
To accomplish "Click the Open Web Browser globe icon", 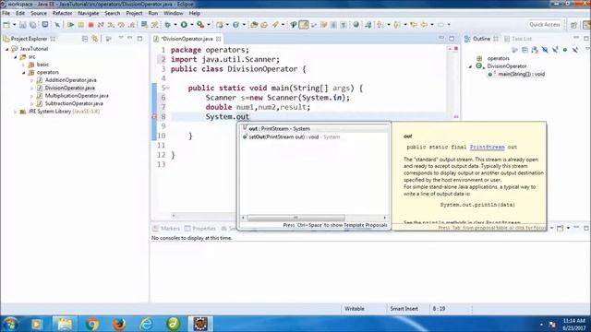I will 356,25.
